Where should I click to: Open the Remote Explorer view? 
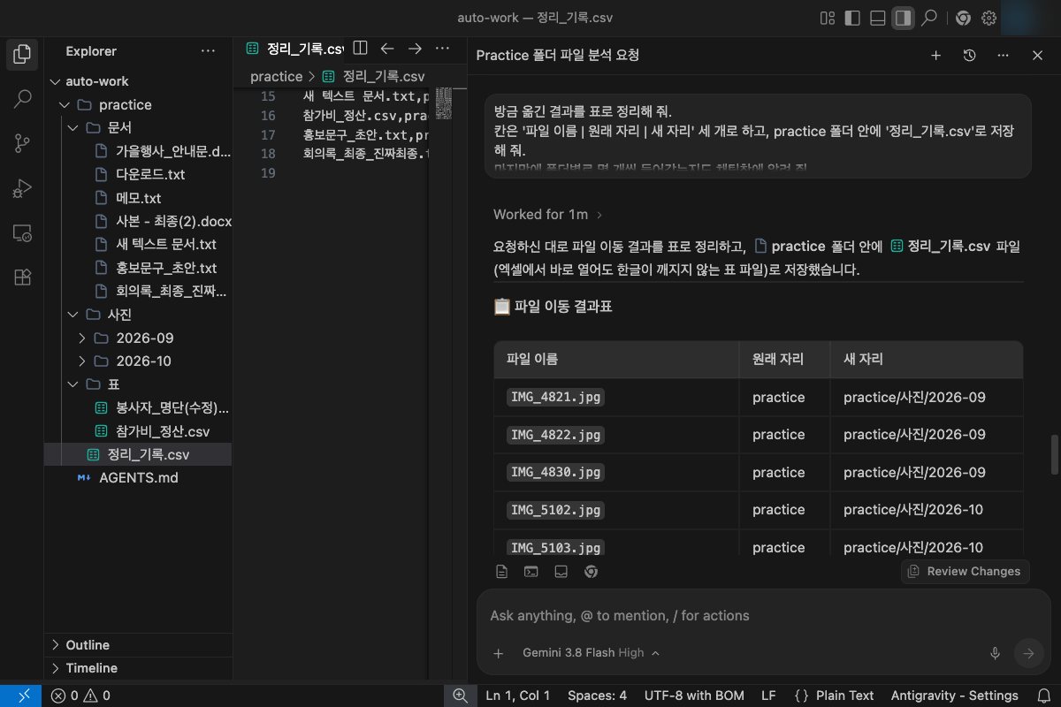click(x=24, y=233)
